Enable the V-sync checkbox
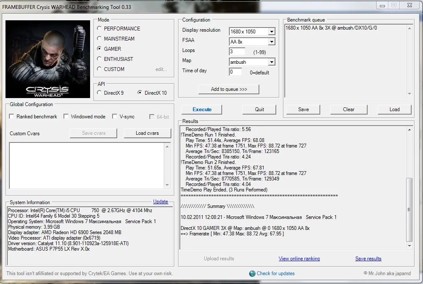Viewport: 423px width, 284px height. point(115,117)
